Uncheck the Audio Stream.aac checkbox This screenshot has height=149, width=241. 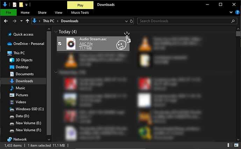pos(60,44)
